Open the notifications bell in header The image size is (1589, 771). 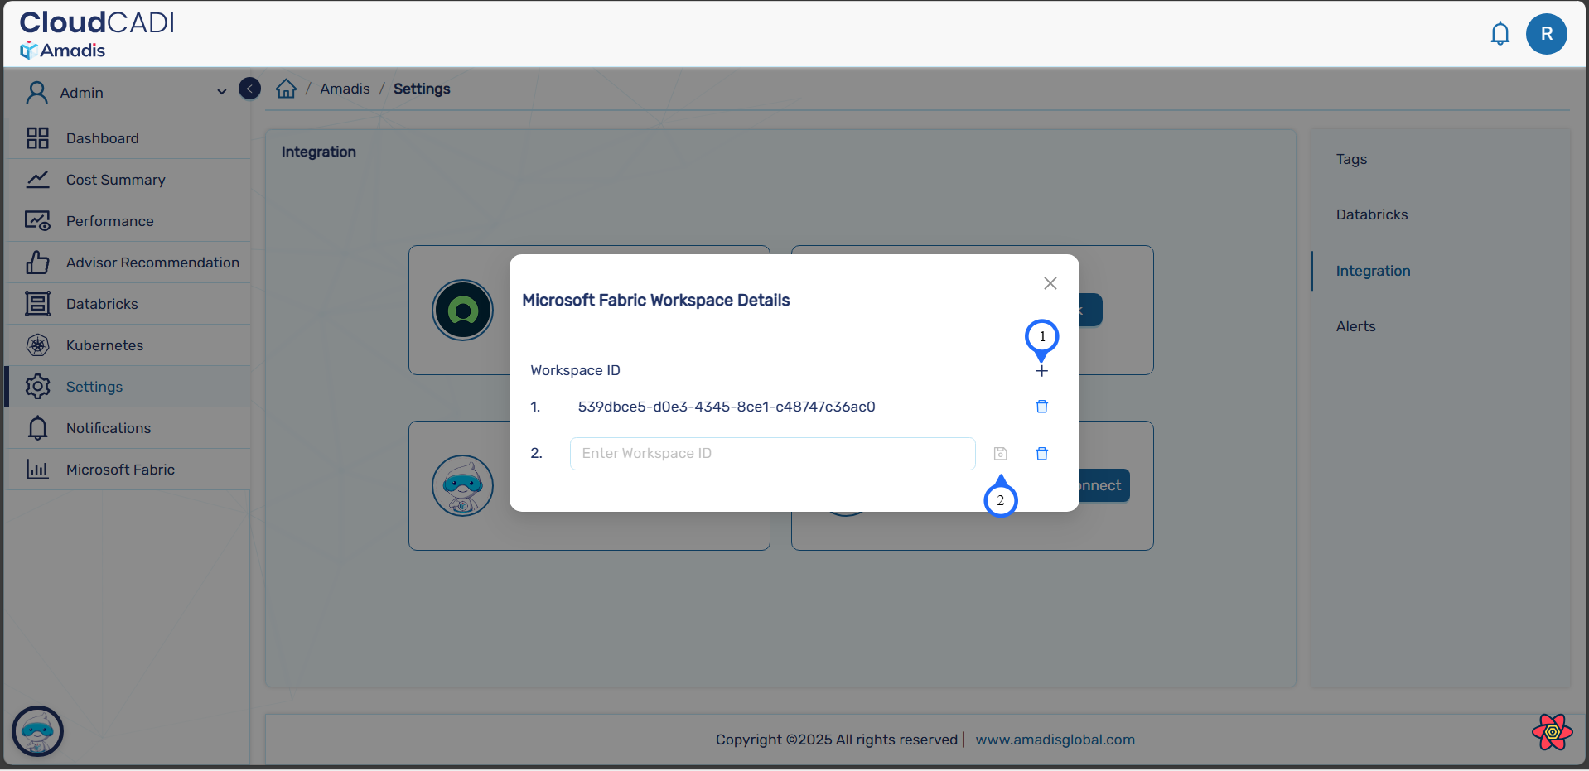coord(1500,34)
